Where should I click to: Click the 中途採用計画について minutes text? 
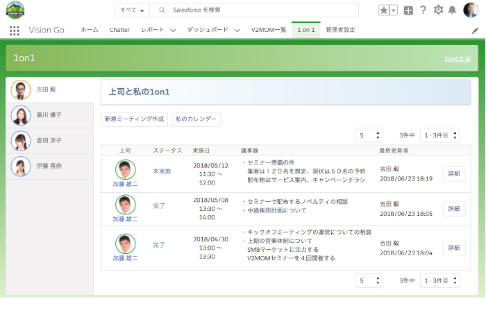276,210
